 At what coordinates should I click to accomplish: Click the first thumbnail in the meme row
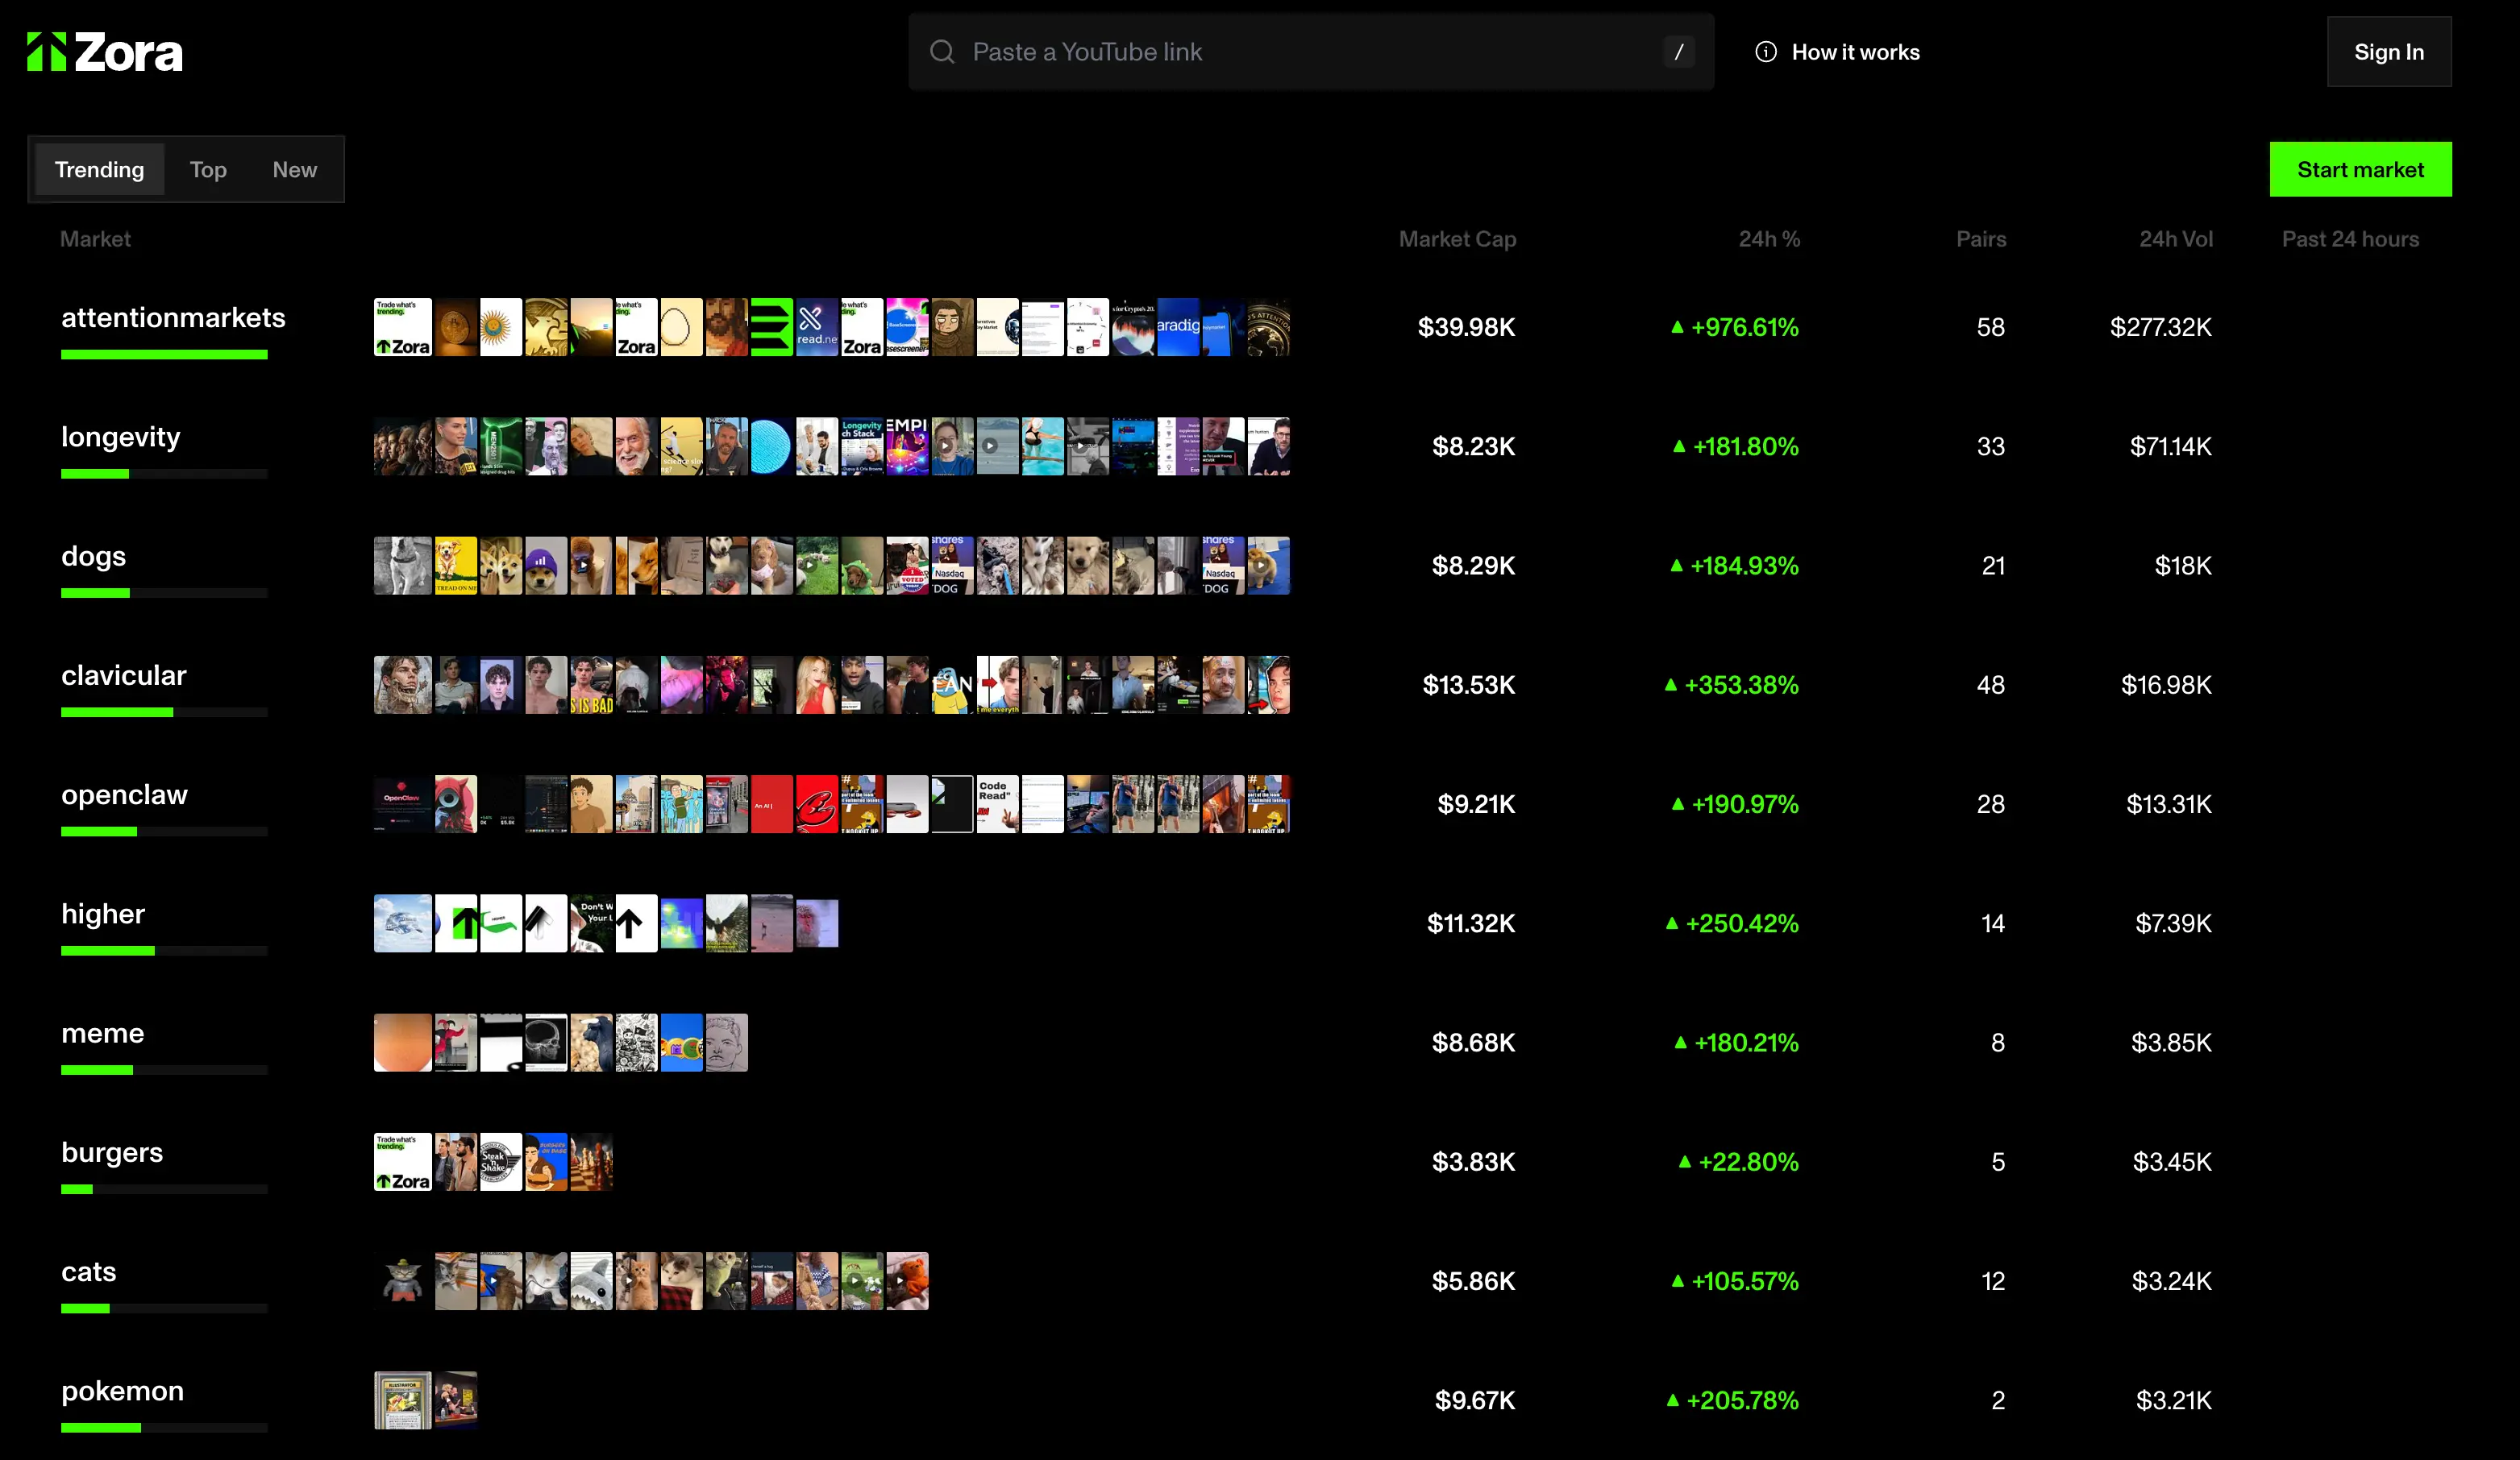[402, 1043]
